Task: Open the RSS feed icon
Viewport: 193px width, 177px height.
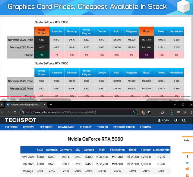Action: (187, 175)
